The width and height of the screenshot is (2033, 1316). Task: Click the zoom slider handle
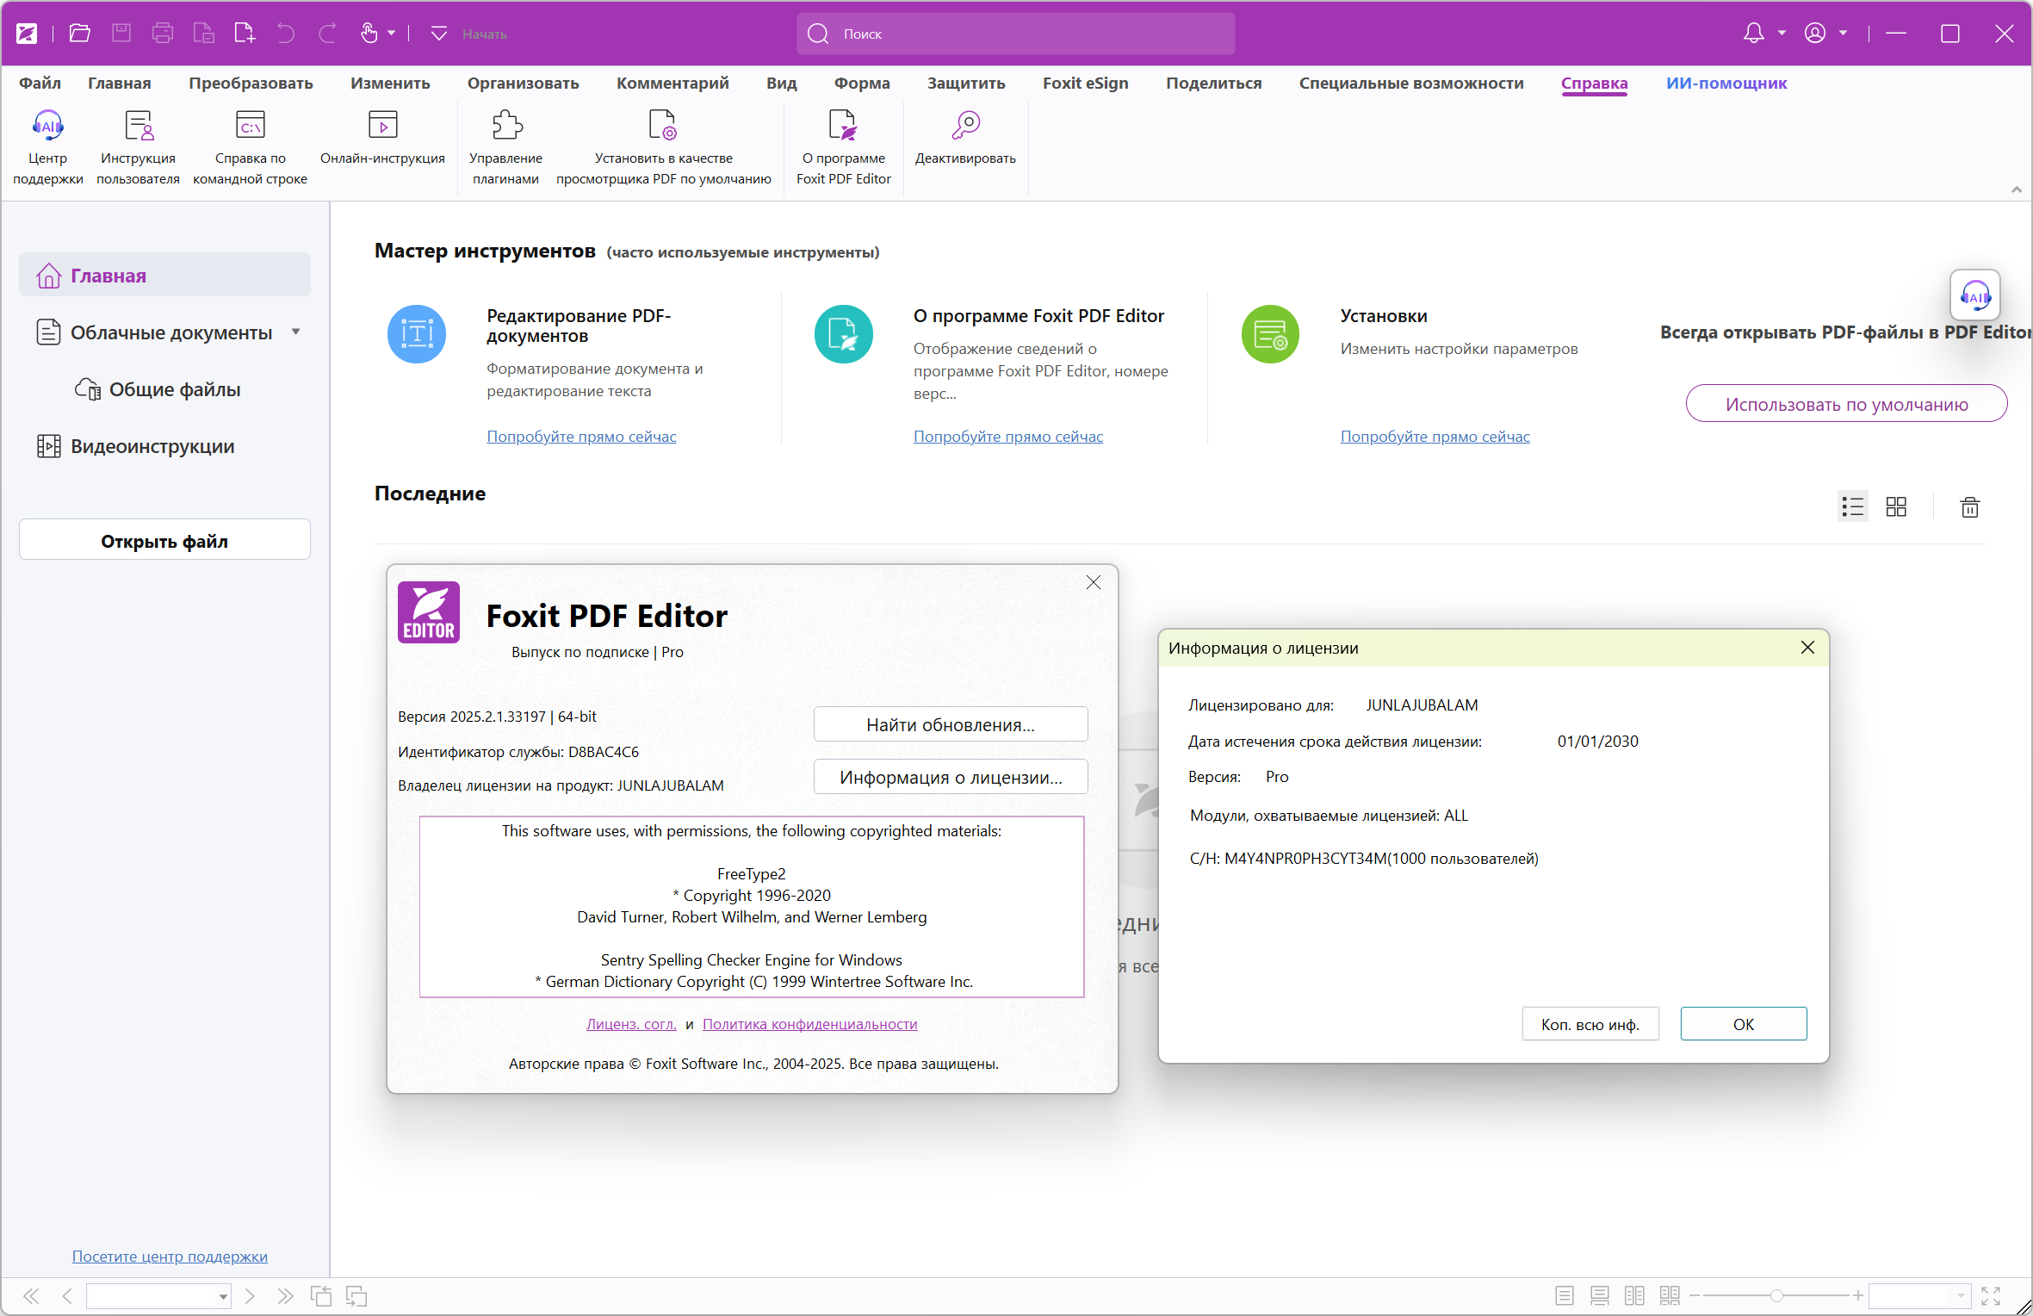coord(1776,1295)
